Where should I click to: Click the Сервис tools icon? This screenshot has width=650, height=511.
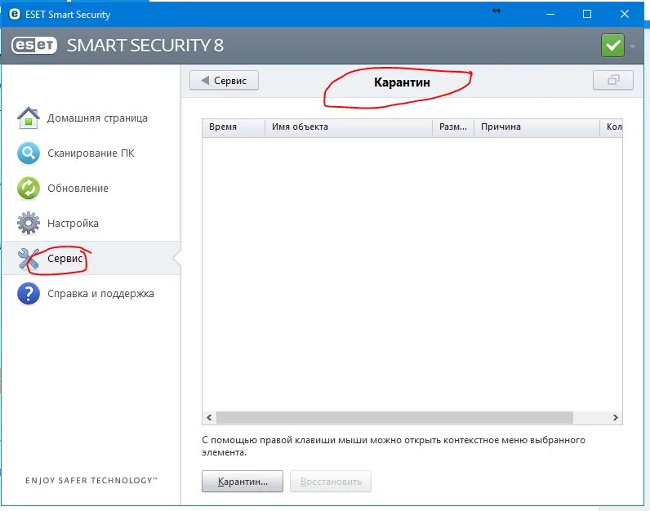(x=29, y=259)
